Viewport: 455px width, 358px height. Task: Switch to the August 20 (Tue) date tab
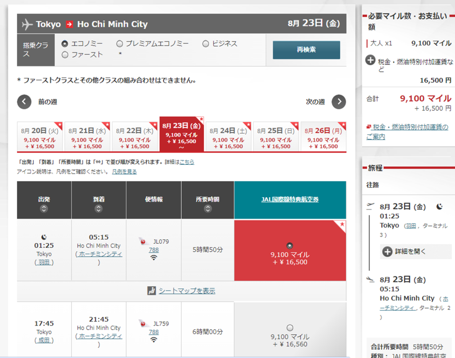[40, 137]
